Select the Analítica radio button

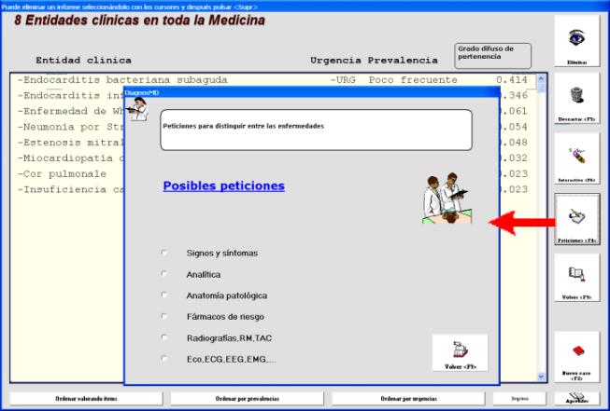(164, 274)
